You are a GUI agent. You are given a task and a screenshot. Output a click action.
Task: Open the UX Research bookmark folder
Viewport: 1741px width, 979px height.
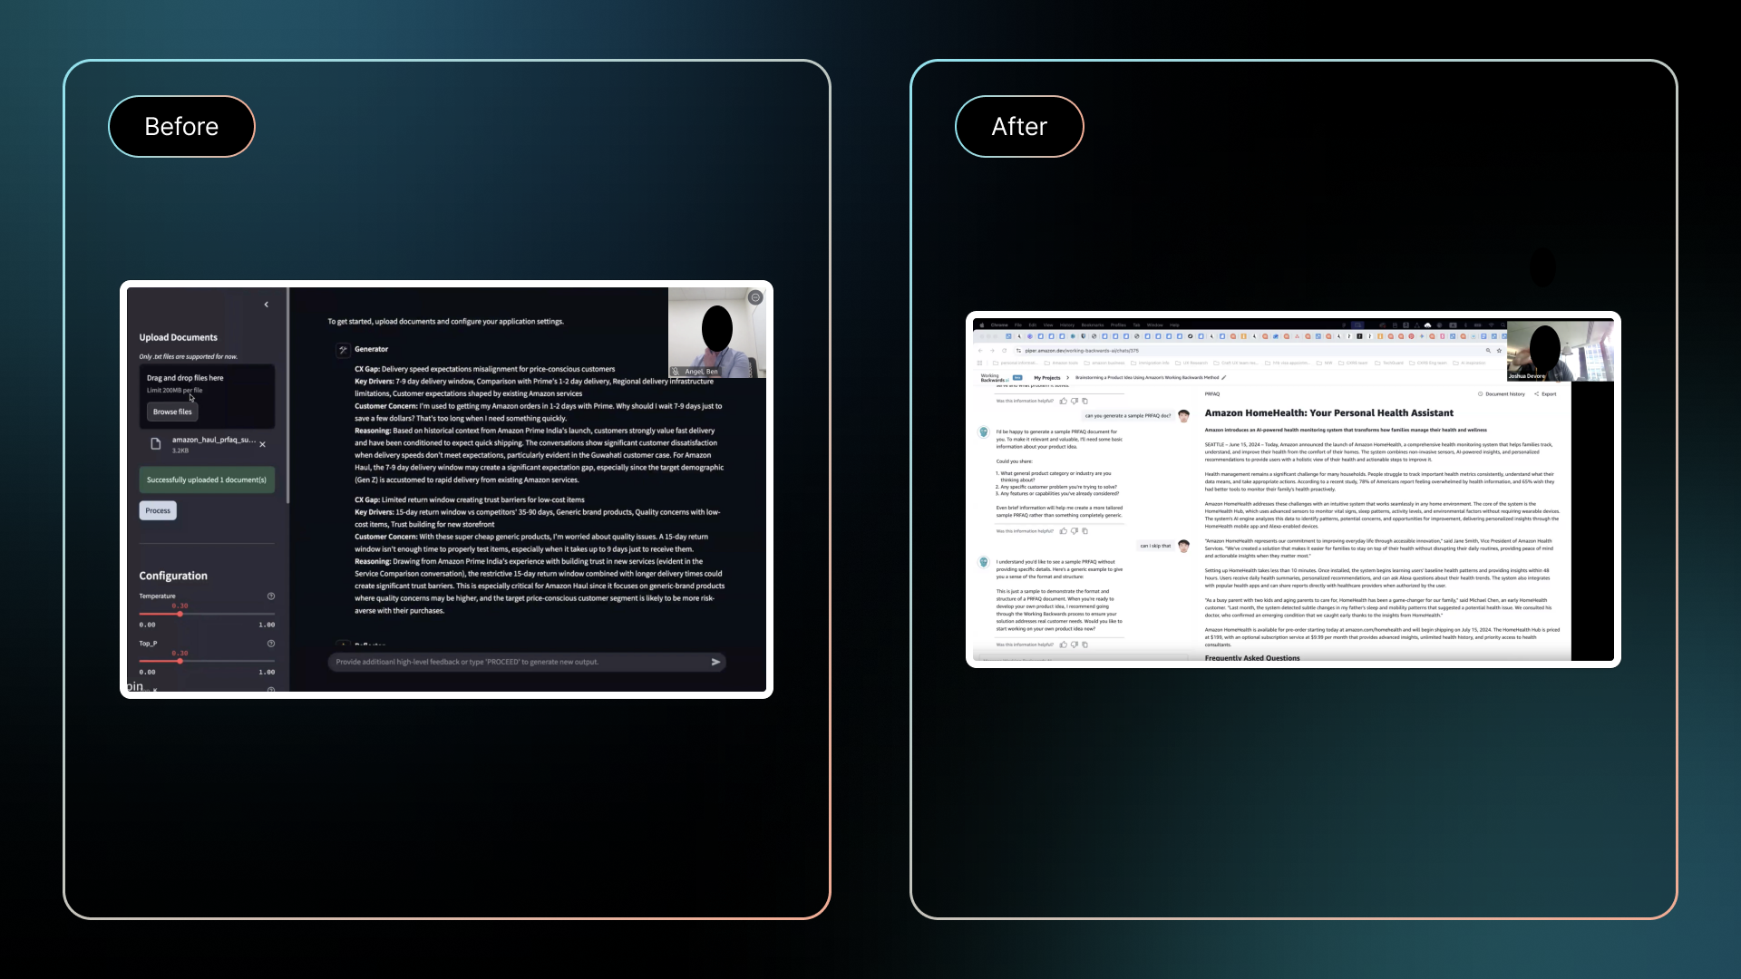click(1191, 363)
